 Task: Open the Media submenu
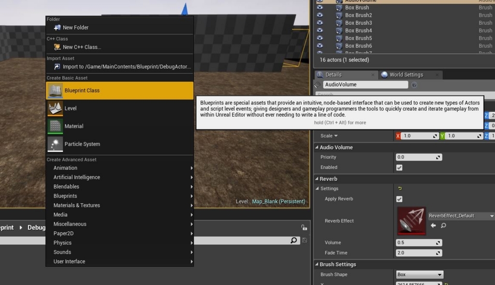(x=120, y=215)
